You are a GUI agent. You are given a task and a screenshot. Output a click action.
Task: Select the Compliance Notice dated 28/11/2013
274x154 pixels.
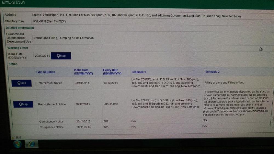(x=52, y=127)
